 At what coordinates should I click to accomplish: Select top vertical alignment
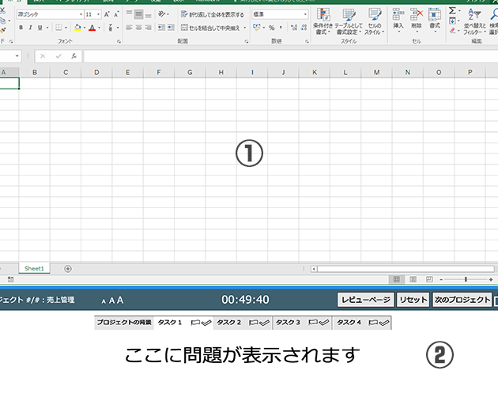129,14
